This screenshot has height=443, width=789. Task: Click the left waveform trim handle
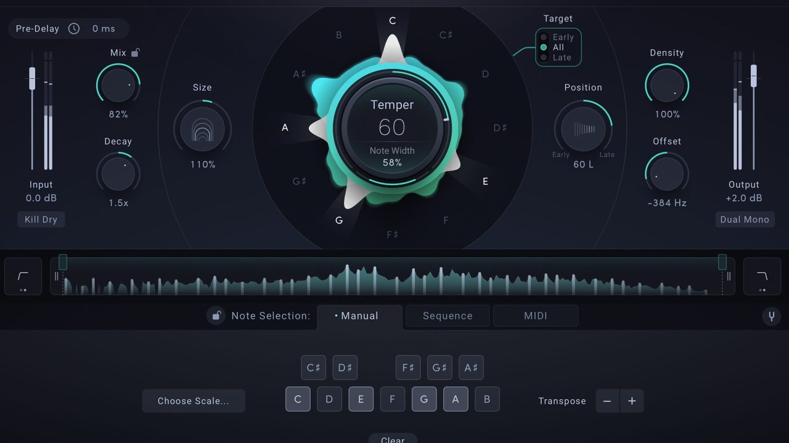[62, 263]
